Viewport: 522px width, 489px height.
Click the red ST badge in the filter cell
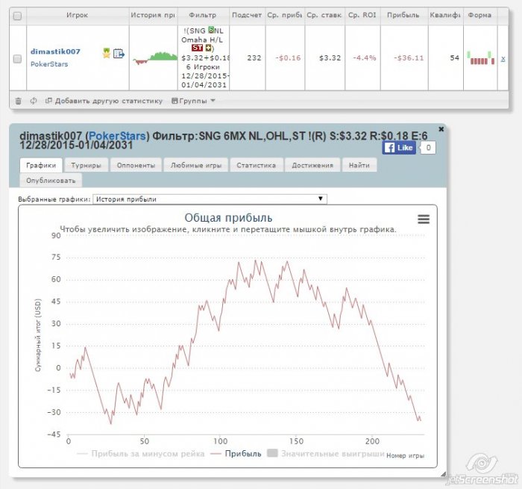197,48
